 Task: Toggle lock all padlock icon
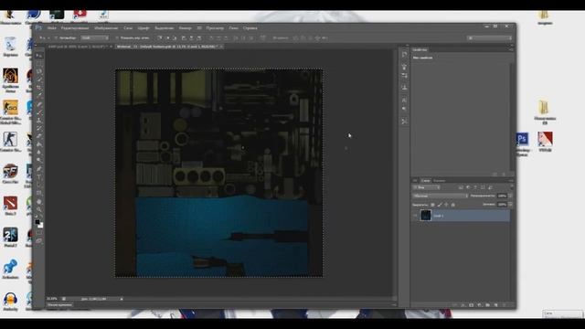(453, 205)
